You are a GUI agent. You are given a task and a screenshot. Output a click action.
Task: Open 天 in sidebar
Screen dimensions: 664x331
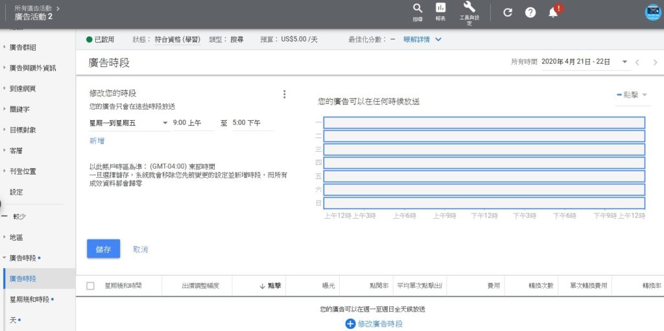13,320
